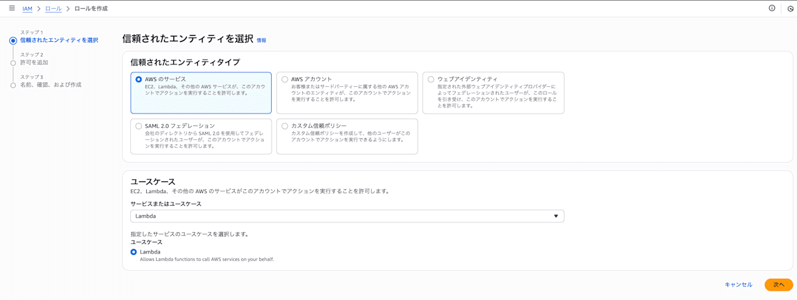The height and width of the screenshot is (300, 797).
Task: Select カスタム信頼ポリシー radio option
Action: point(285,125)
